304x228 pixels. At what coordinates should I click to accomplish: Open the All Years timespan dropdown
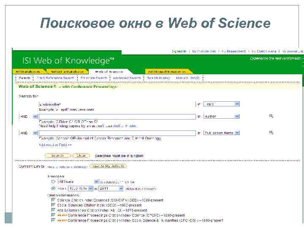pyautogui.click(x=79, y=182)
